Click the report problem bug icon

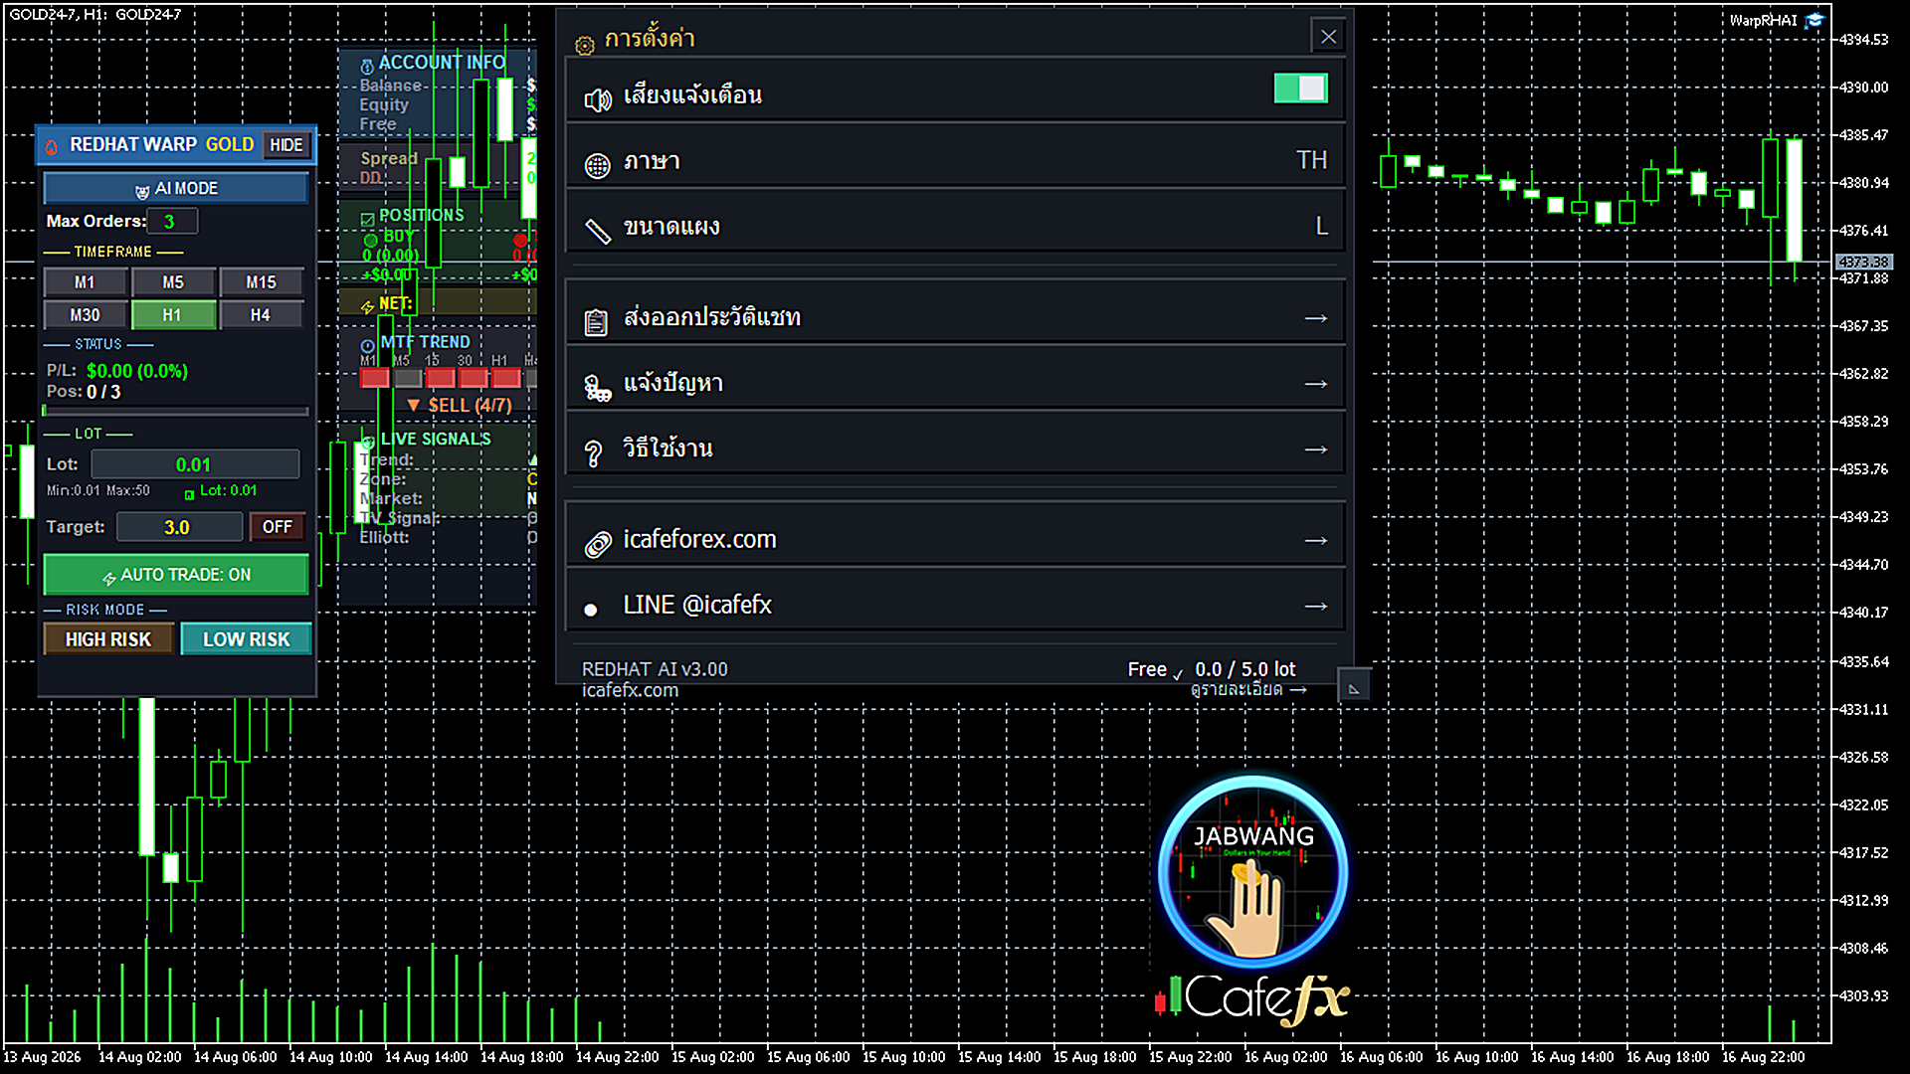pos(597,388)
